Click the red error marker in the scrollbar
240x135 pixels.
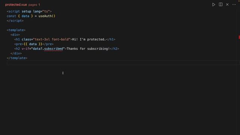(x=239, y=37)
